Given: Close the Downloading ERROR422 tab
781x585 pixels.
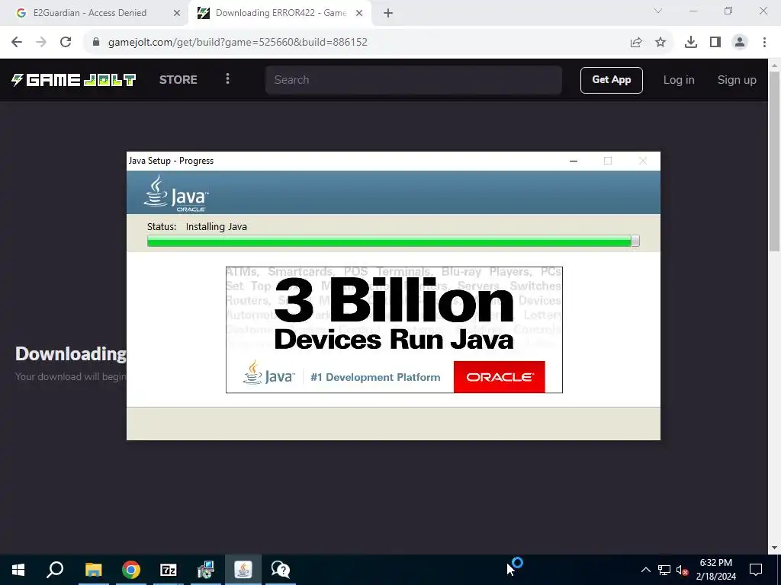Looking at the screenshot, I should 359,13.
